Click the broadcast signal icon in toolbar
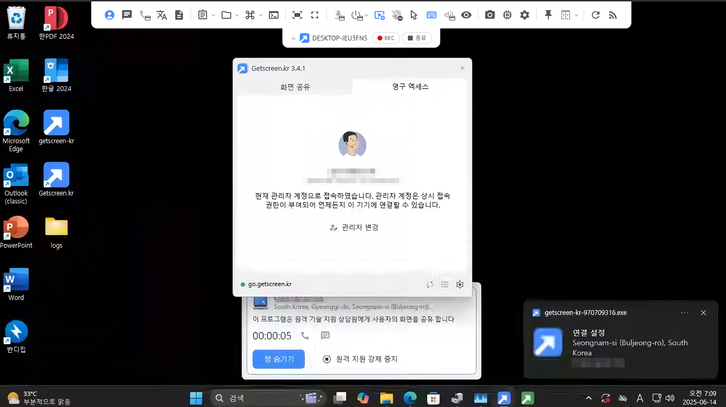Image resolution: width=726 pixels, height=407 pixels. 613,15
